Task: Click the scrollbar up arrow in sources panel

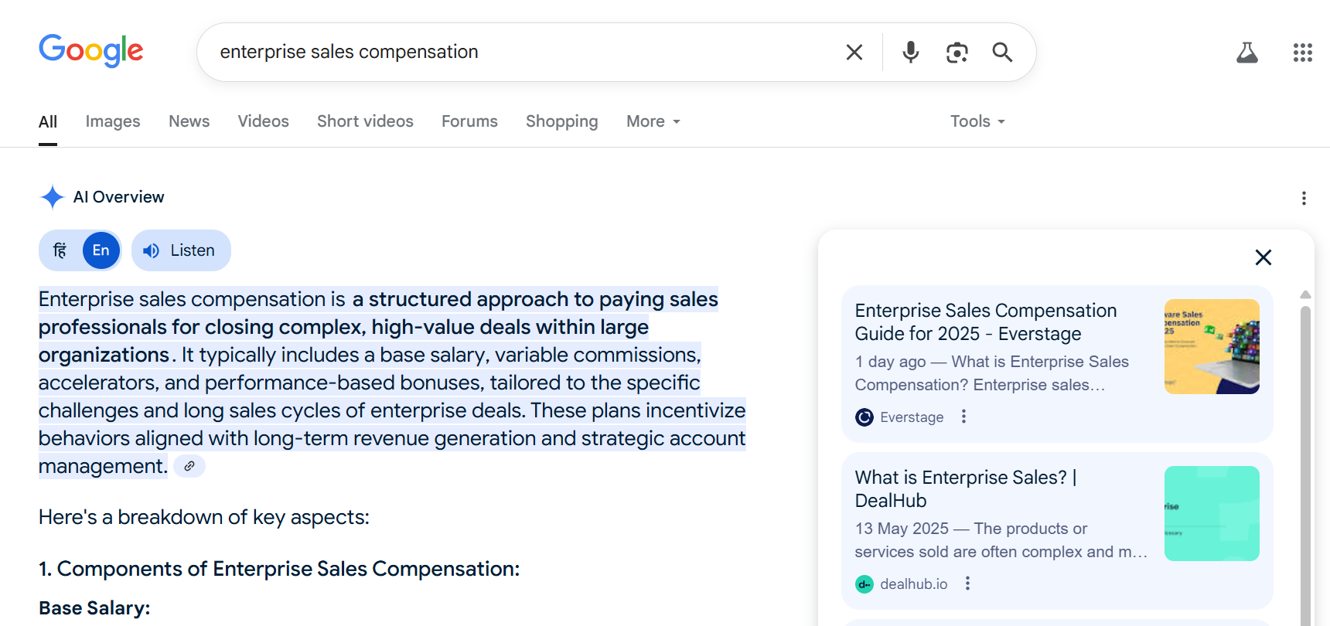Action: [x=1305, y=294]
